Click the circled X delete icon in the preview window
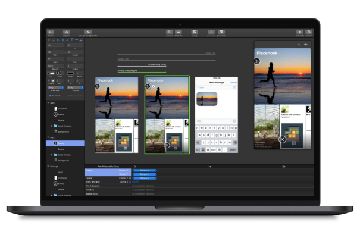 pyautogui.click(x=282, y=139)
